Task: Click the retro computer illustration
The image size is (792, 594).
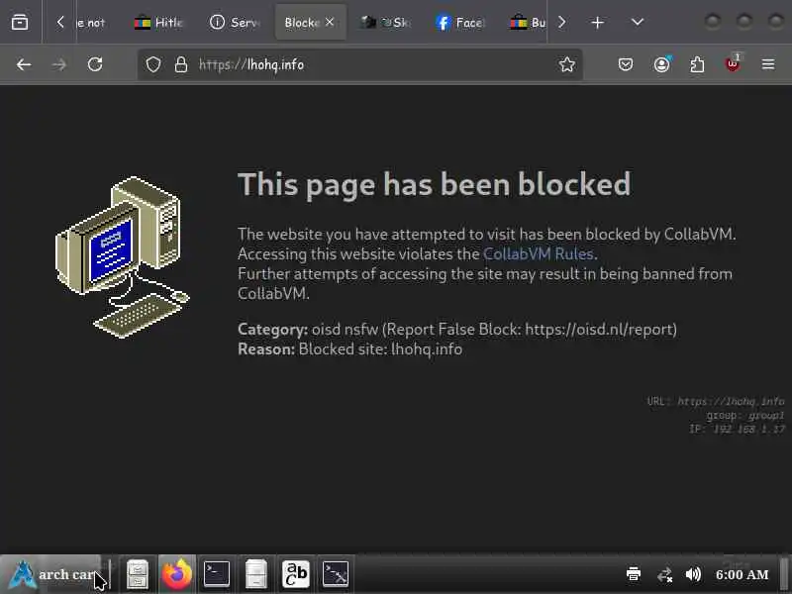Action: click(x=122, y=257)
